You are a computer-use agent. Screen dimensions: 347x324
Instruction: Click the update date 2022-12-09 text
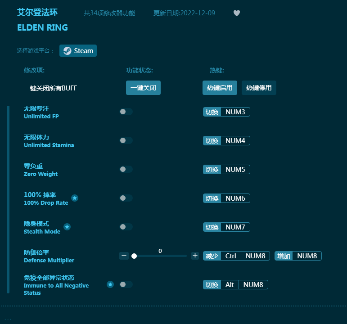pos(184,13)
